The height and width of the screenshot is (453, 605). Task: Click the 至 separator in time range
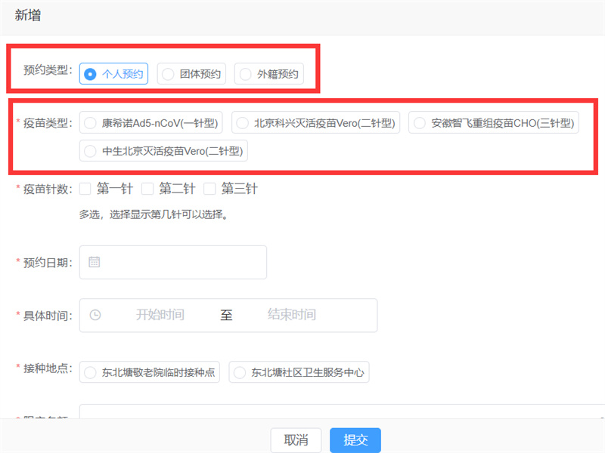click(x=226, y=315)
